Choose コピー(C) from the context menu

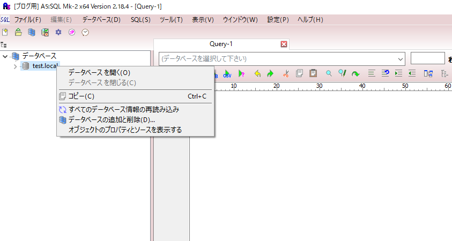click(136, 96)
